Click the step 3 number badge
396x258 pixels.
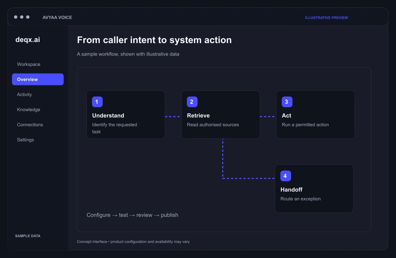pos(287,102)
